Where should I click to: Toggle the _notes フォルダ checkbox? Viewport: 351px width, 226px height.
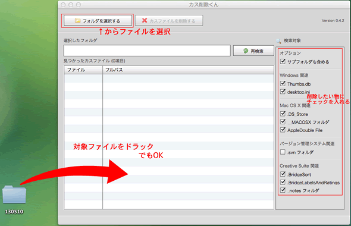[283, 190]
